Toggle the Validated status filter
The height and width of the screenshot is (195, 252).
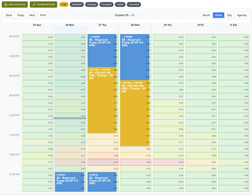point(77,4)
